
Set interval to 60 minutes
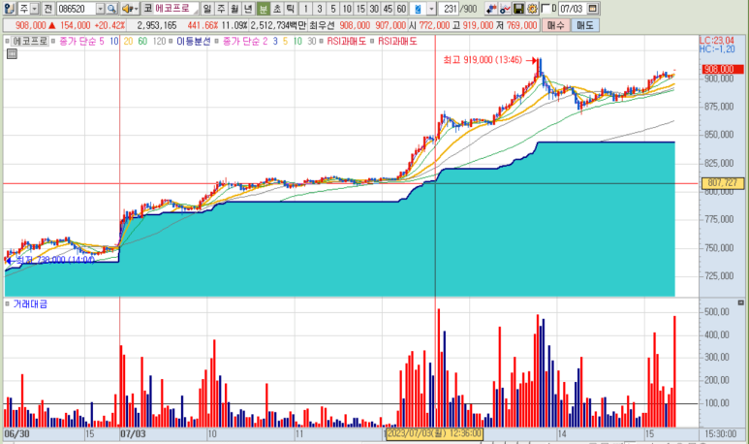pyautogui.click(x=402, y=9)
